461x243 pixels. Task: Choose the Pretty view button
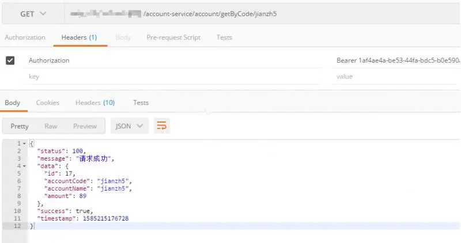[x=20, y=126]
